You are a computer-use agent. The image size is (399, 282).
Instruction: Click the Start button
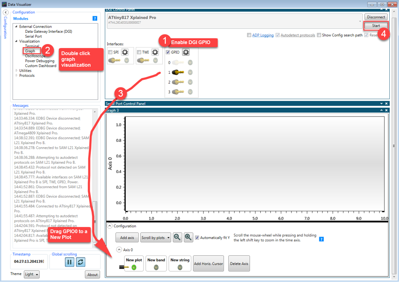376,26
